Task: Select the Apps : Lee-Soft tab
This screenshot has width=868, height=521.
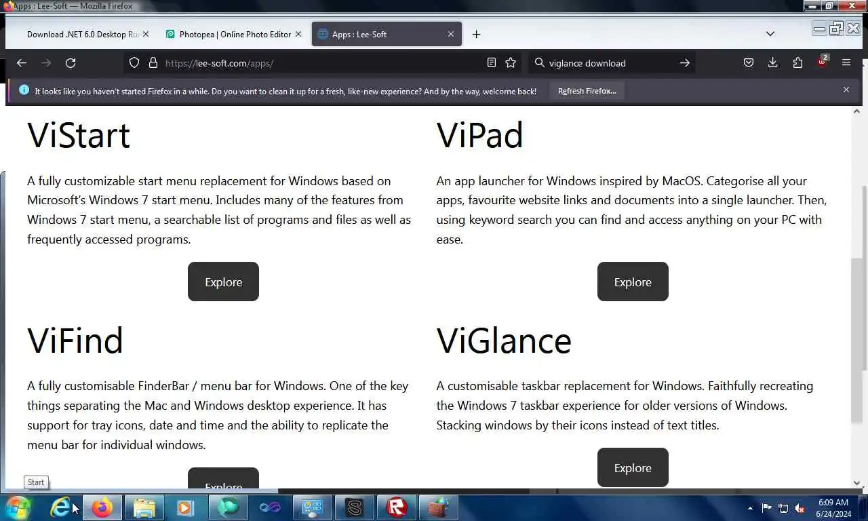Action: (387, 35)
